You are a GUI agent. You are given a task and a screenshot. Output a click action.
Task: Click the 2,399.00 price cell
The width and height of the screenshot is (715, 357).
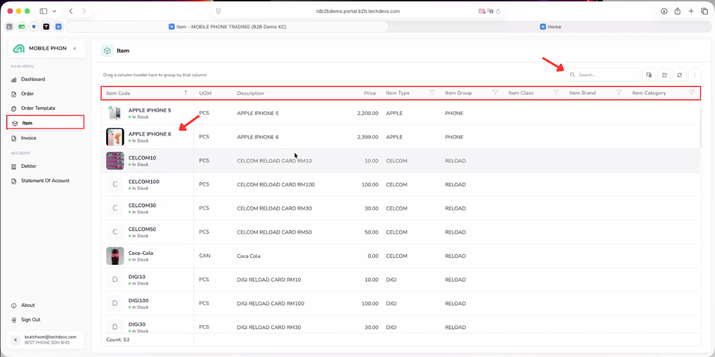(368, 137)
